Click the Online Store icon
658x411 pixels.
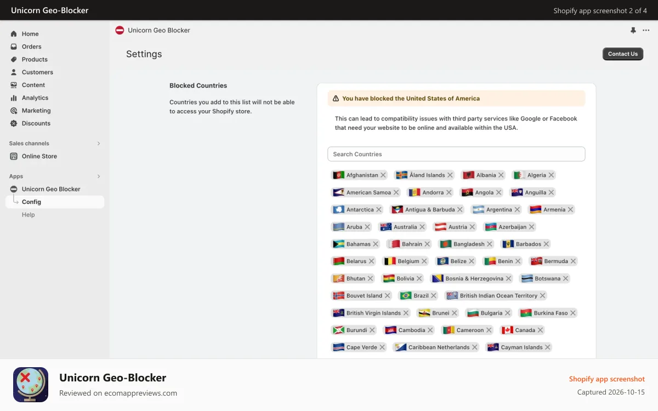point(14,156)
